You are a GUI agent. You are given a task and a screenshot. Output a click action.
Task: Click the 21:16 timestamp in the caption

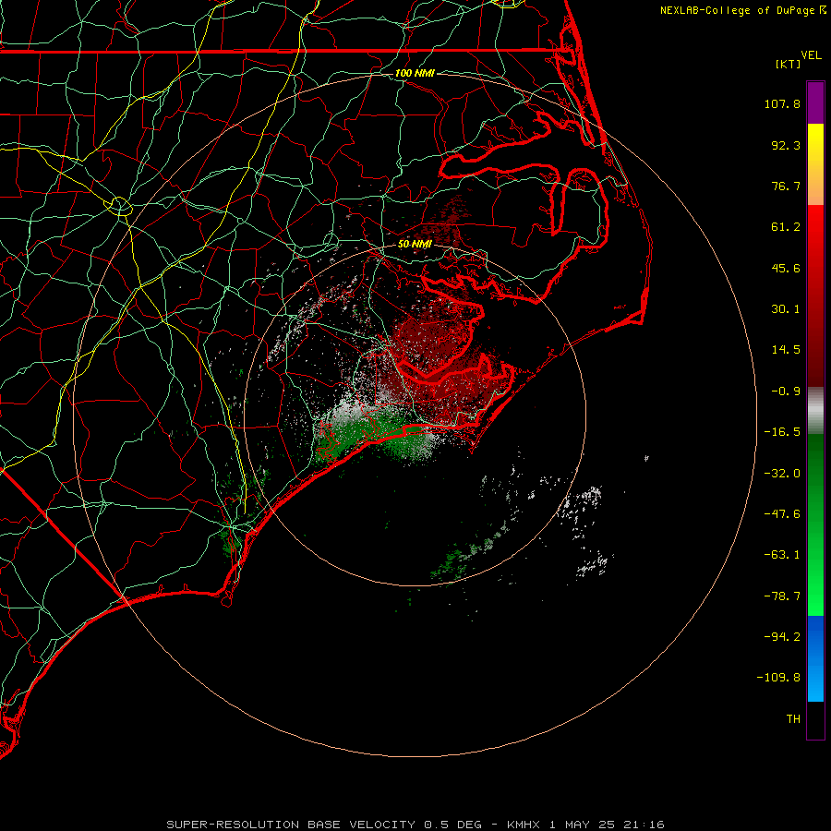tap(645, 825)
